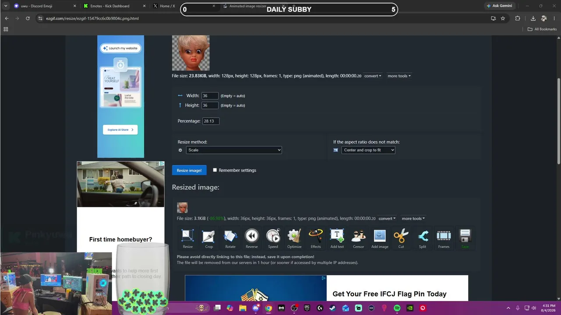Viewport: 561px width, 315px height.
Task: Open the All Bookmarks folder
Action: coord(542,29)
